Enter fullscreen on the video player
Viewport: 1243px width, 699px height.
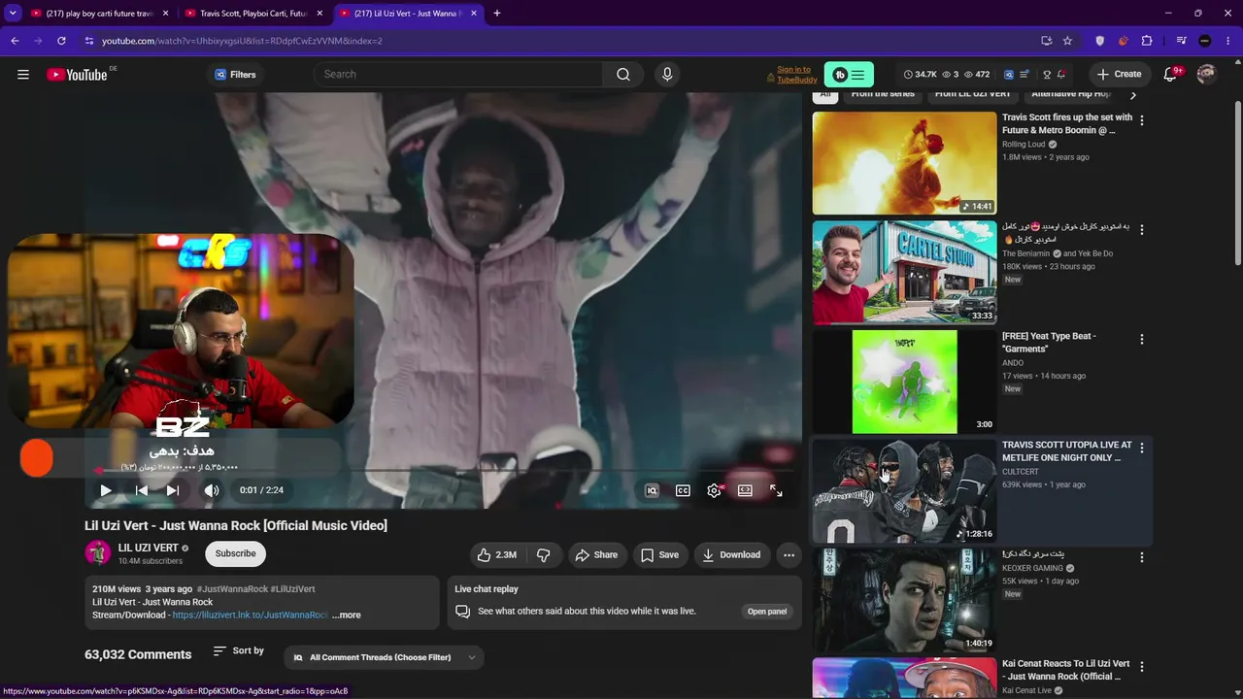pos(776,491)
